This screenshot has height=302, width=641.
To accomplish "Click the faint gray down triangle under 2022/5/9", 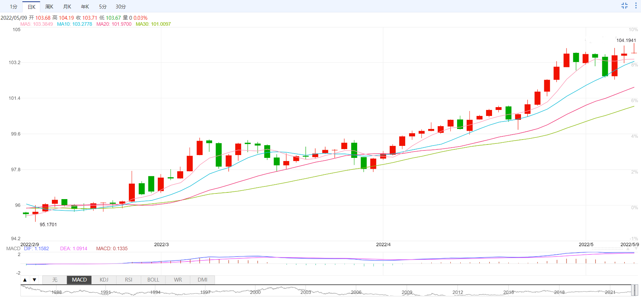I will coord(636,249).
